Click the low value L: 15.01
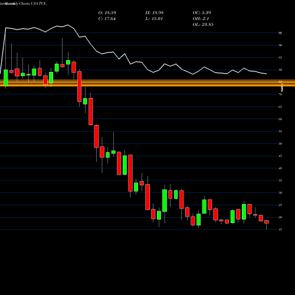The width and height of the screenshot is (295, 295). pyautogui.click(x=154, y=19)
